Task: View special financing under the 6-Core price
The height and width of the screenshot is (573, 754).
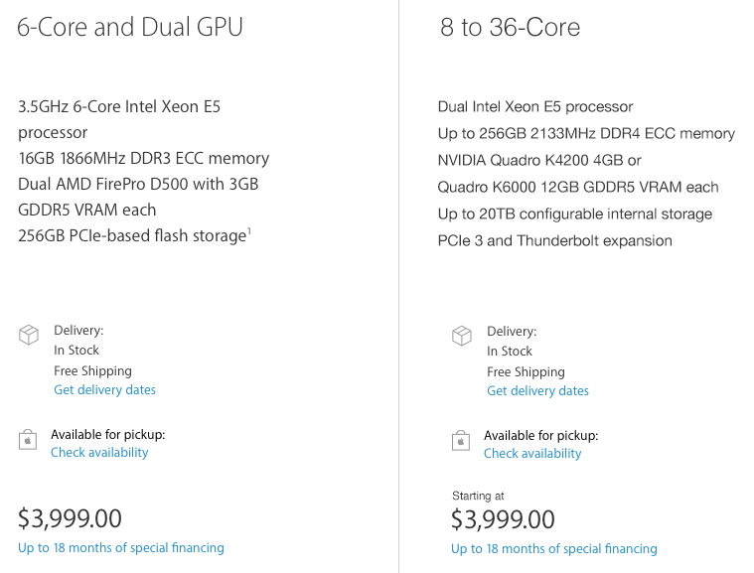Action: pos(121,548)
